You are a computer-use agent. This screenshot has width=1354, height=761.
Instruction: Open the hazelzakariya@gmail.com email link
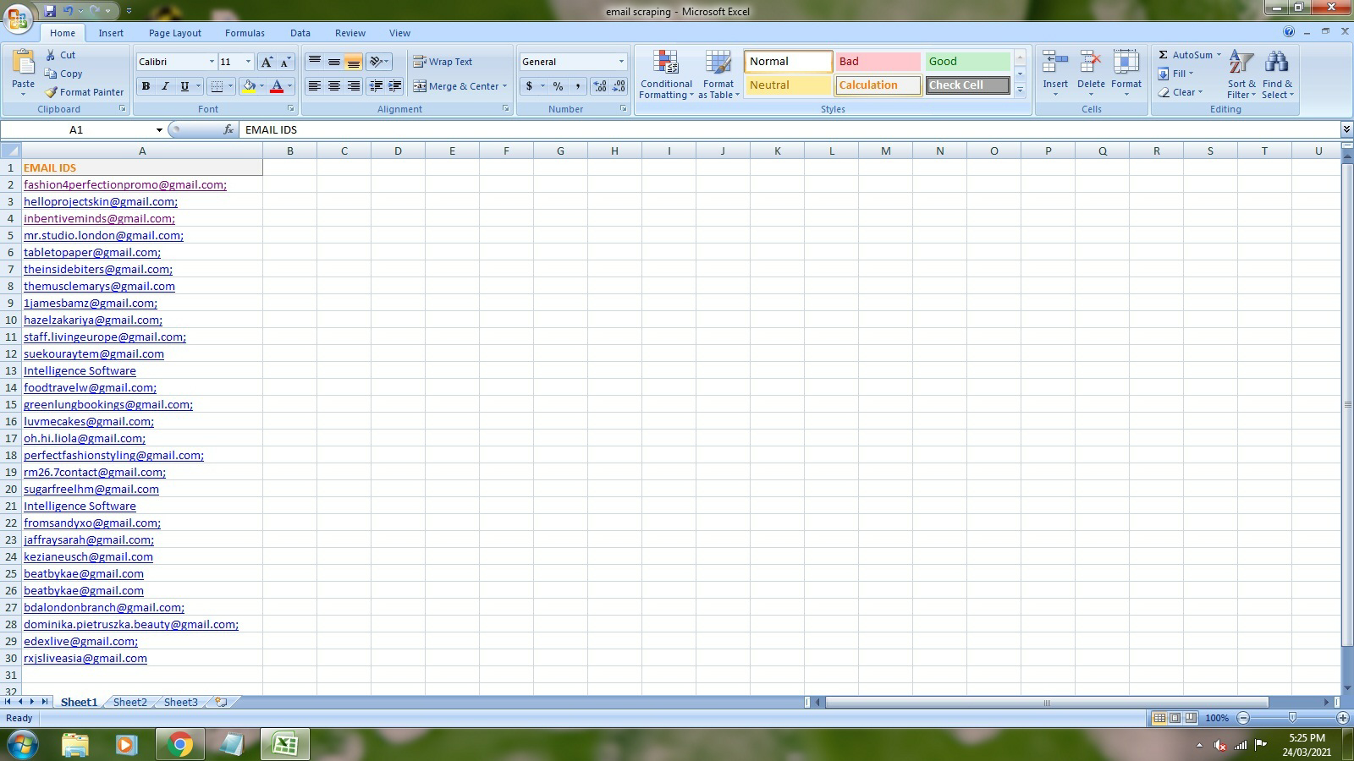[93, 320]
